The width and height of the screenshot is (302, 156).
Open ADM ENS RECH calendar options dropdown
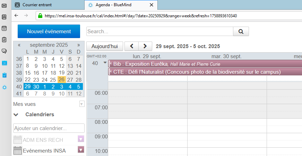[81, 139]
